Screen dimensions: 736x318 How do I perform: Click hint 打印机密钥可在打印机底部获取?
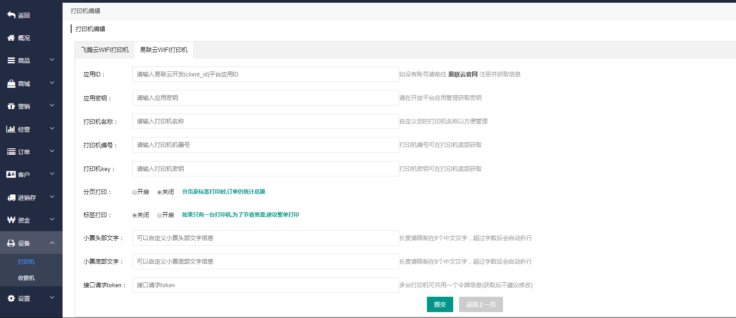[x=441, y=169]
